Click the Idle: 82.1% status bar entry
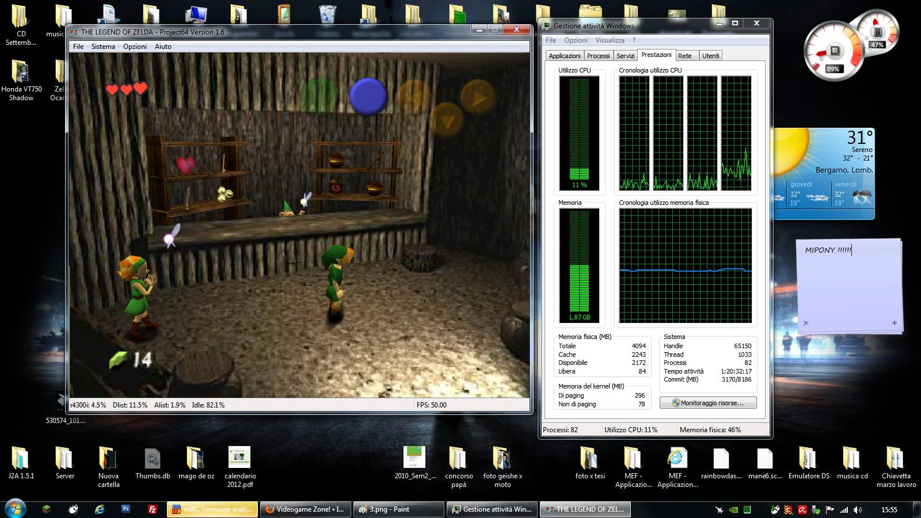This screenshot has width=921, height=518. 208,405
